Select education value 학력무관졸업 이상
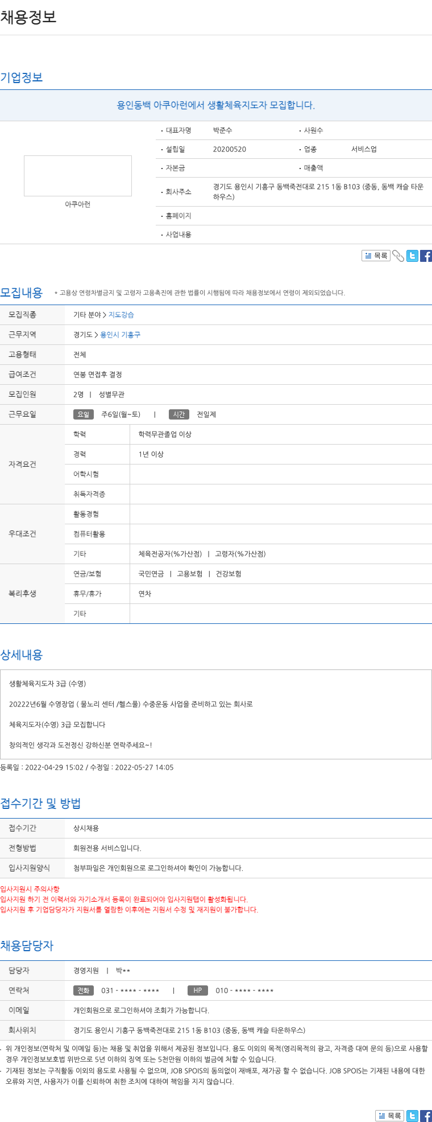Image resolution: width=432 pixels, height=1122 pixels. (165, 434)
